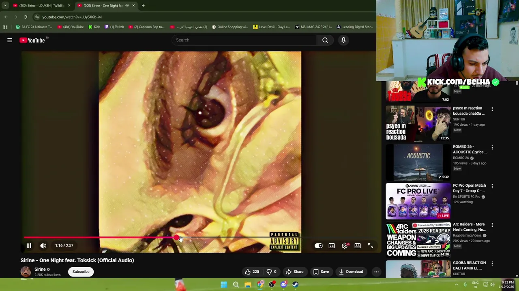Viewport: 519px width, 291px height.
Task: Open File Explorer from taskbar
Action: (248, 285)
